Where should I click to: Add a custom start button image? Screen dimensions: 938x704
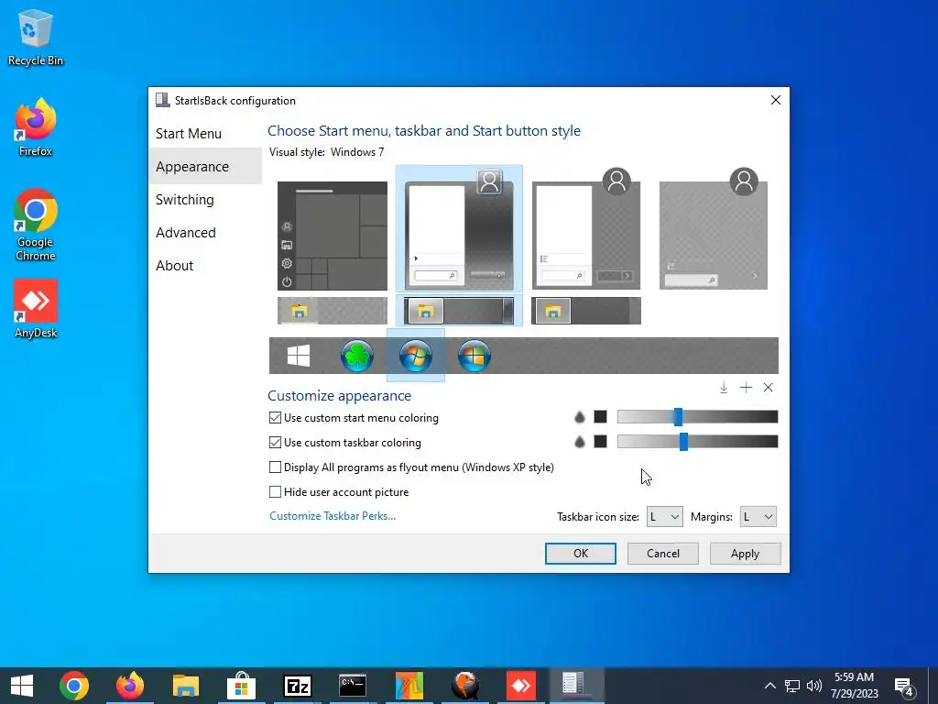tap(746, 388)
